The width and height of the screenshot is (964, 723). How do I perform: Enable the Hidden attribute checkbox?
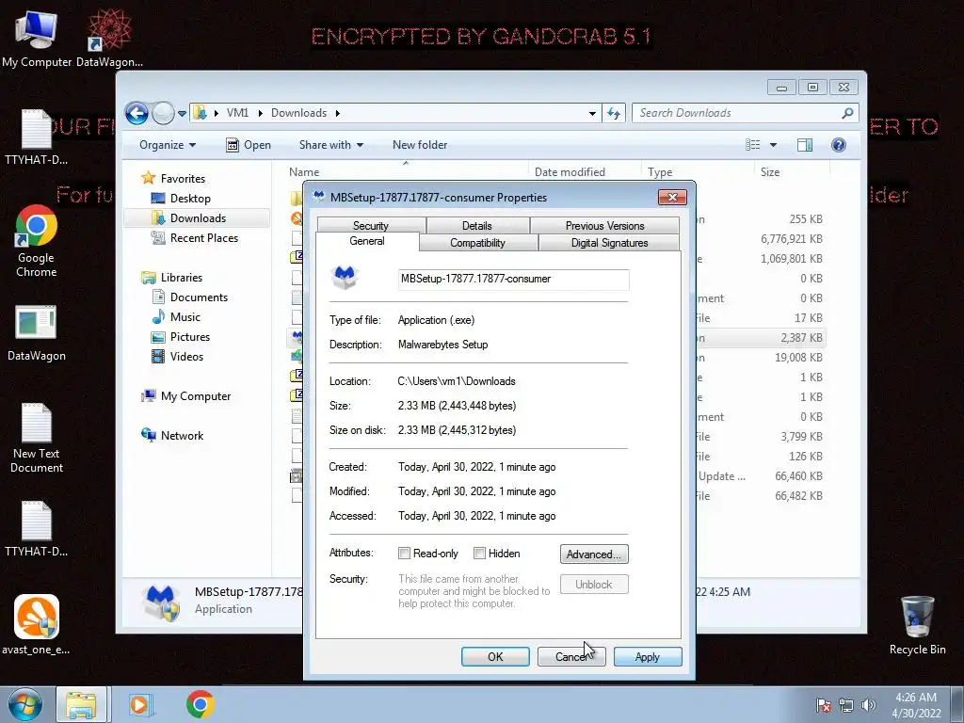(479, 554)
